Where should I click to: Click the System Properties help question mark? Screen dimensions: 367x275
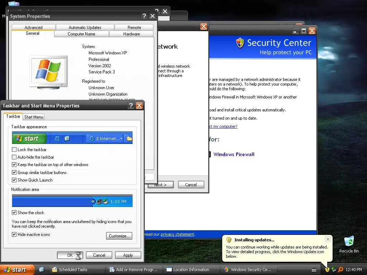(x=144, y=16)
